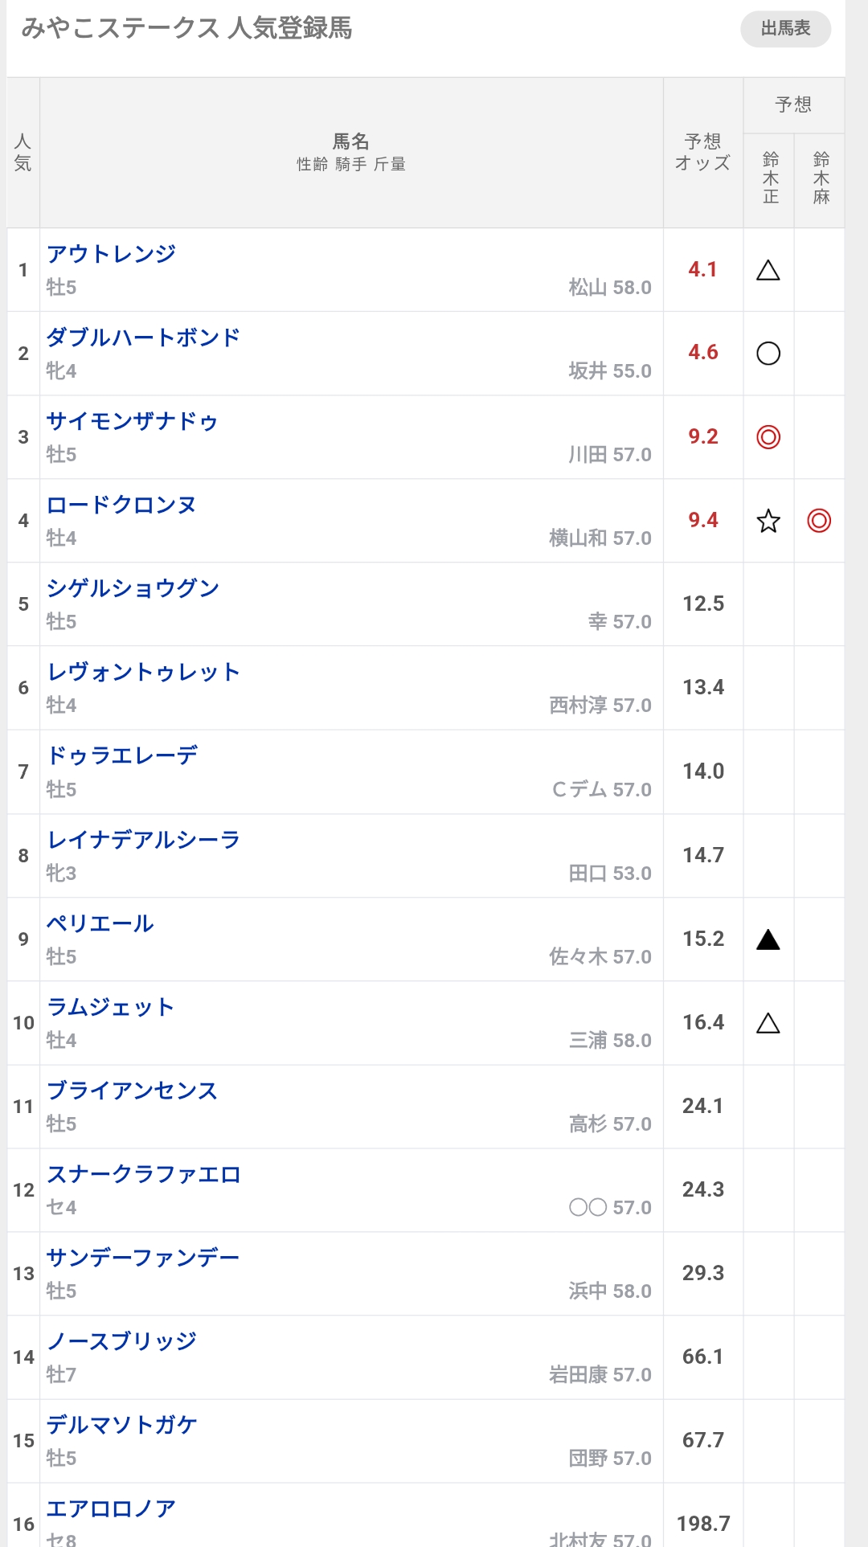Tap the スナークラファエロ horse name
This screenshot has height=1547, width=868.
coord(143,1174)
